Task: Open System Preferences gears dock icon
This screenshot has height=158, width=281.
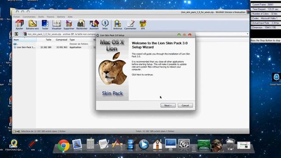Action: pyautogui.click(x=184, y=144)
